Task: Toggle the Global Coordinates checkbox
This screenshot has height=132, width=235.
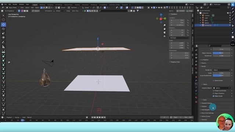Action: pos(213,91)
